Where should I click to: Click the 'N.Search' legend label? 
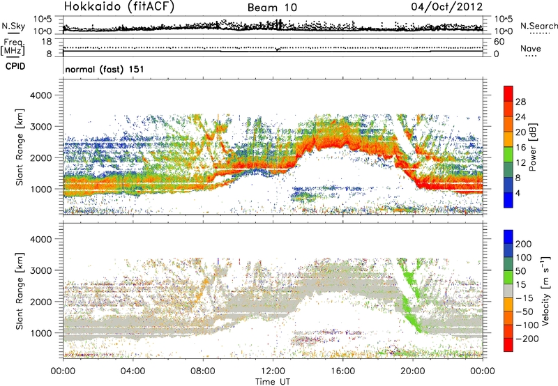tap(538, 26)
